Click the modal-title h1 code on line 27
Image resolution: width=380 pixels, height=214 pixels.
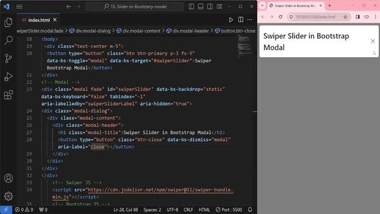[x=141, y=133]
